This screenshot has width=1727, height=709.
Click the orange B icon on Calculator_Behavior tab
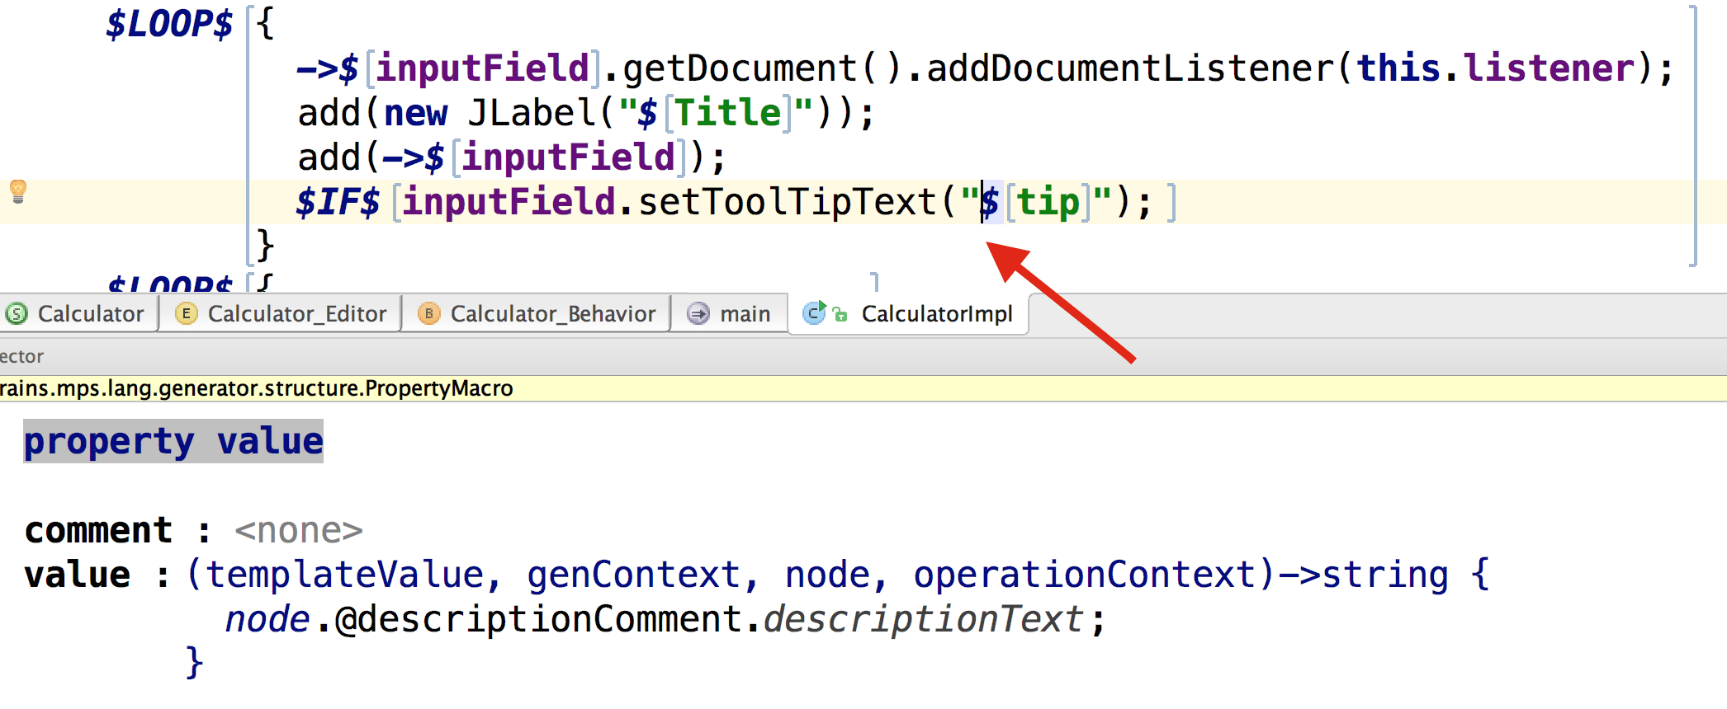tap(429, 314)
